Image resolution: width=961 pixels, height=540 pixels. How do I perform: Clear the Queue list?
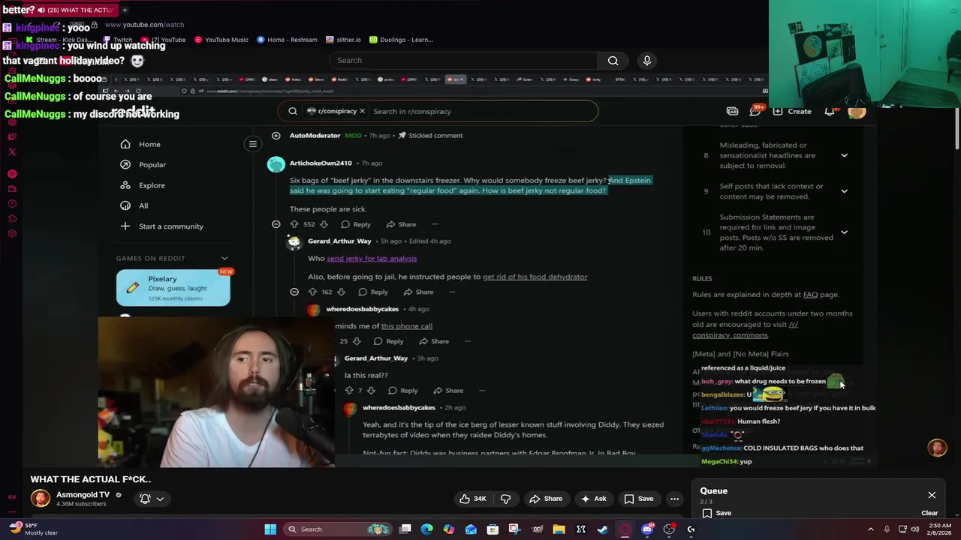pos(929,513)
